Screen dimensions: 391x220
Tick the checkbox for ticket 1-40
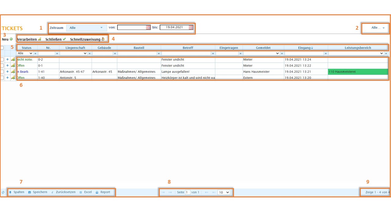(2, 78)
